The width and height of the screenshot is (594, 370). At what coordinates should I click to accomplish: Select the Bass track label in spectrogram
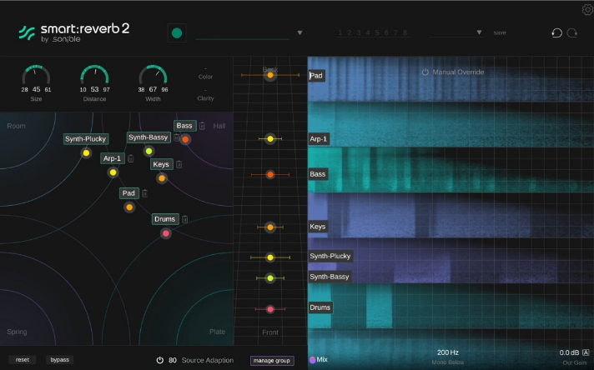pyautogui.click(x=318, y=174)
